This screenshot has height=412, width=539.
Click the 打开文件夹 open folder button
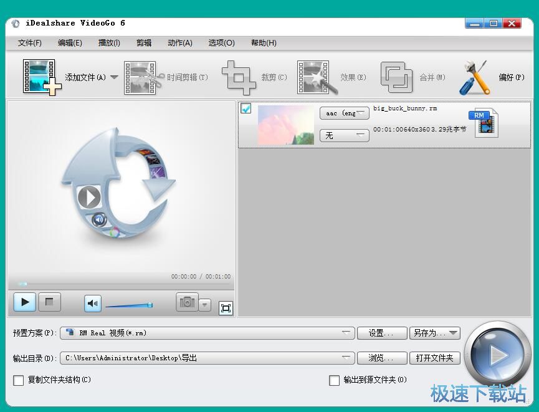coord(435,358)
